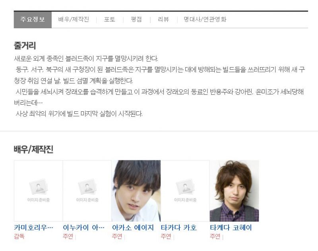
Task: Open the 주요정보 tab
Action: [x=33, y=19]
